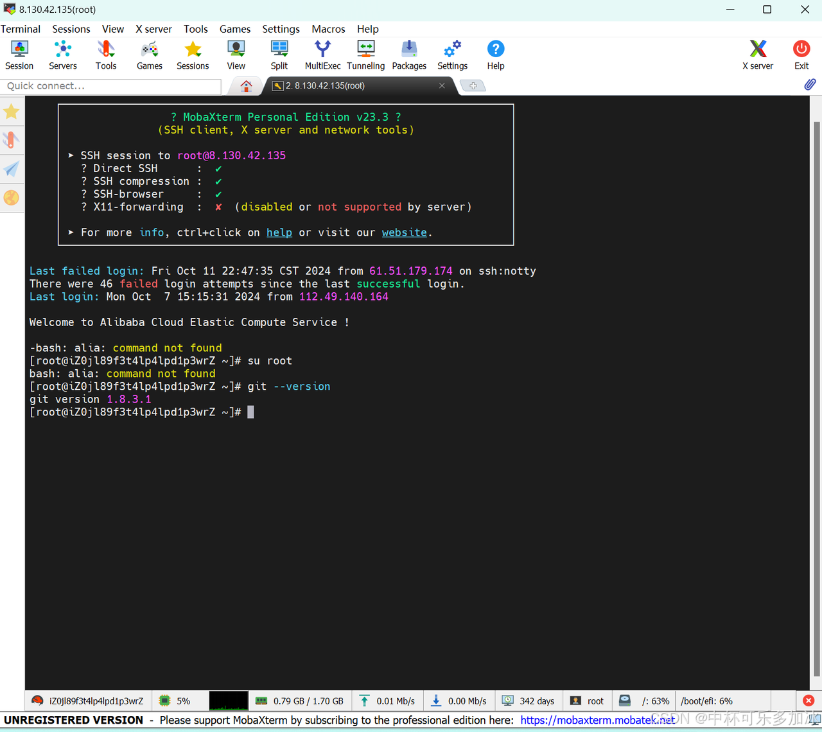Open the Settings gears toolbar icon
Image resolution: width=822 pixels, height=732 pixels.
pyautogui.click(x=453, y=55)
